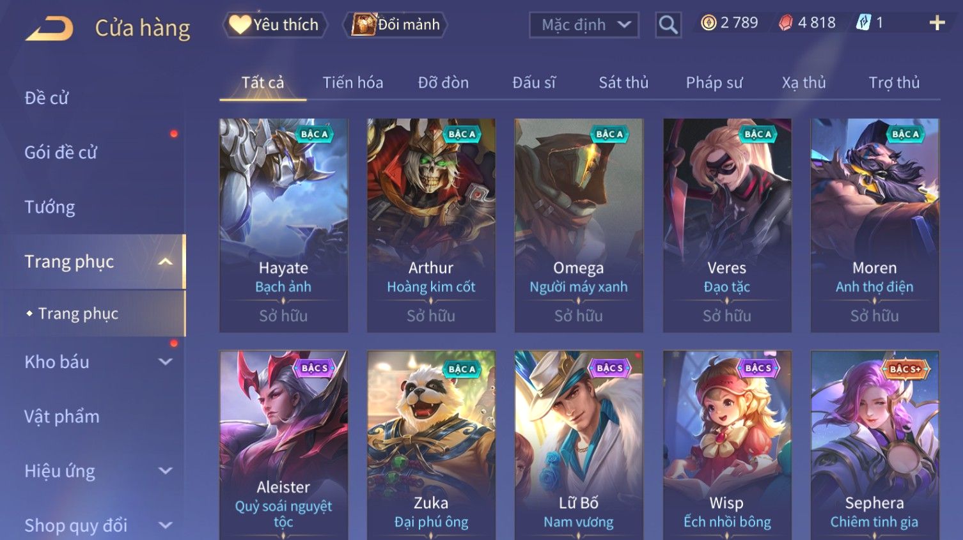The width and height of the screenshot is (963, 540).
Task: Click the golden back arrow icon
Action: 49,28
